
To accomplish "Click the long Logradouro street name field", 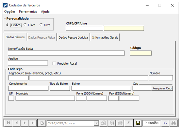I will coord(88,78).
